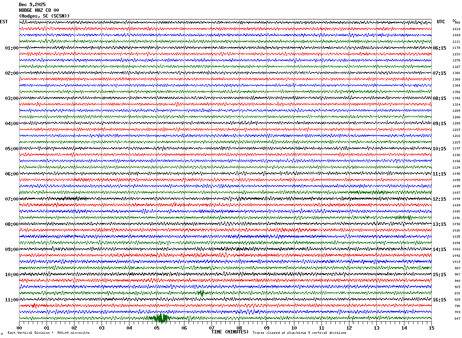Click the DC offset value 987
The image size is (462, 338).
[457, 268]
